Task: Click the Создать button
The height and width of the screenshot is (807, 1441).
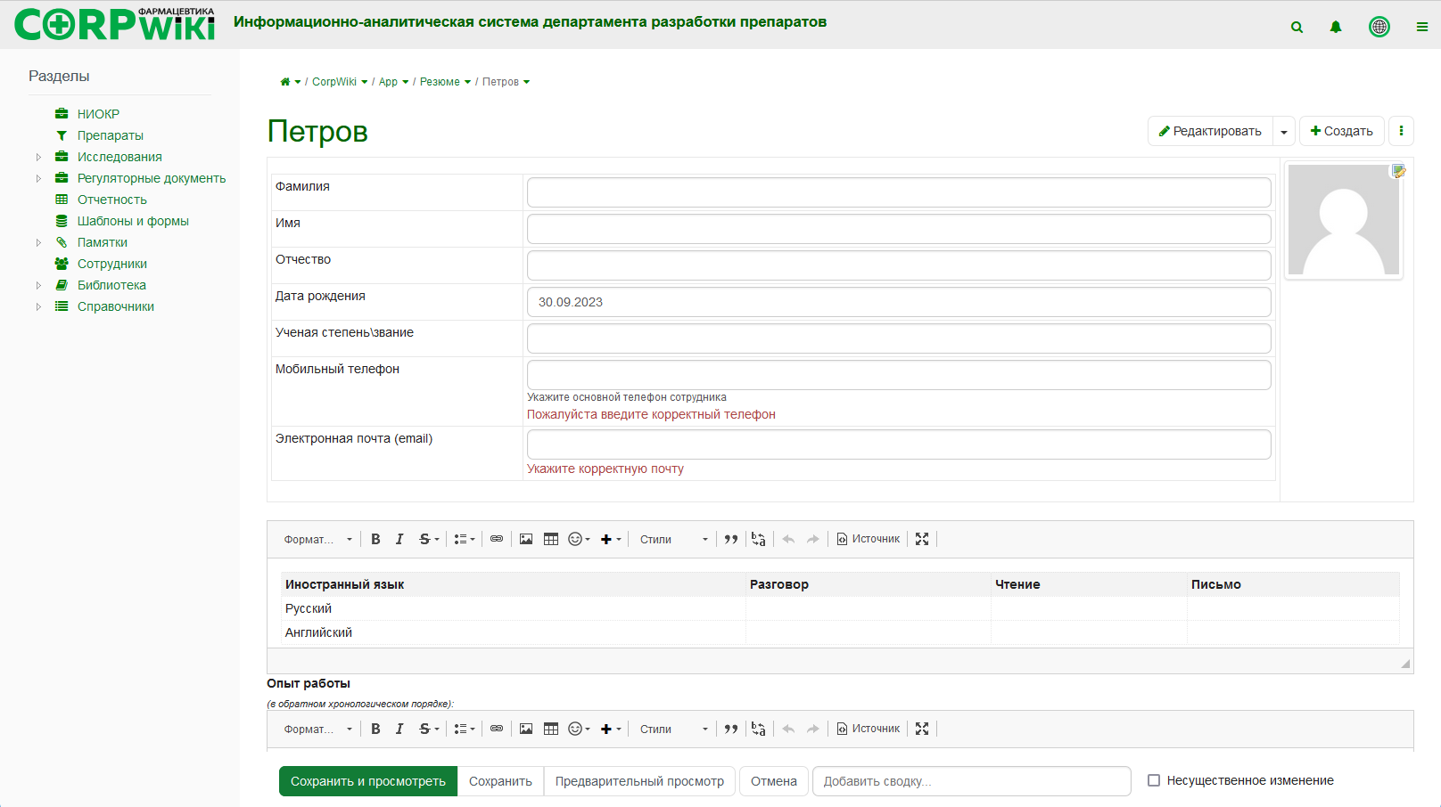Action: point(1341,131)
